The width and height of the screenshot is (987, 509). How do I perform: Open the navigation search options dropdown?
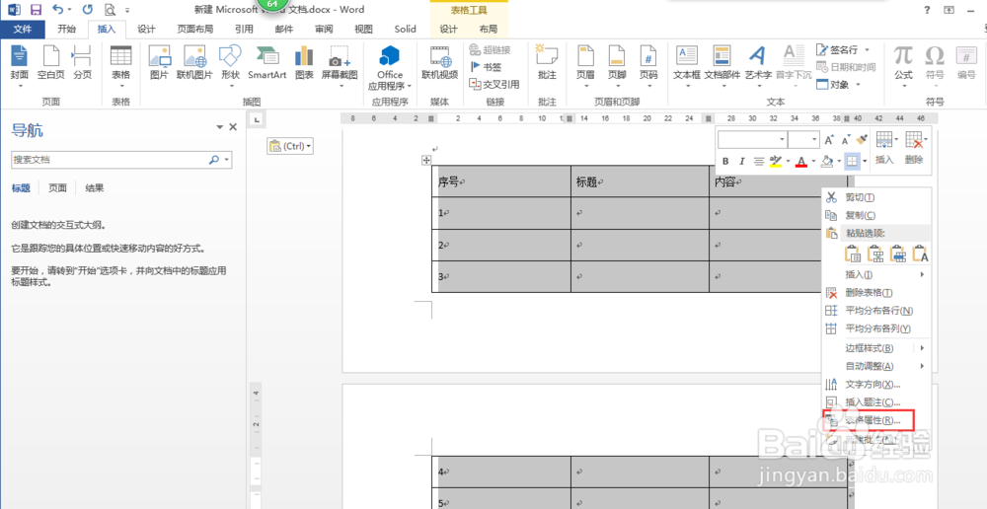click(x=227, y=160)
